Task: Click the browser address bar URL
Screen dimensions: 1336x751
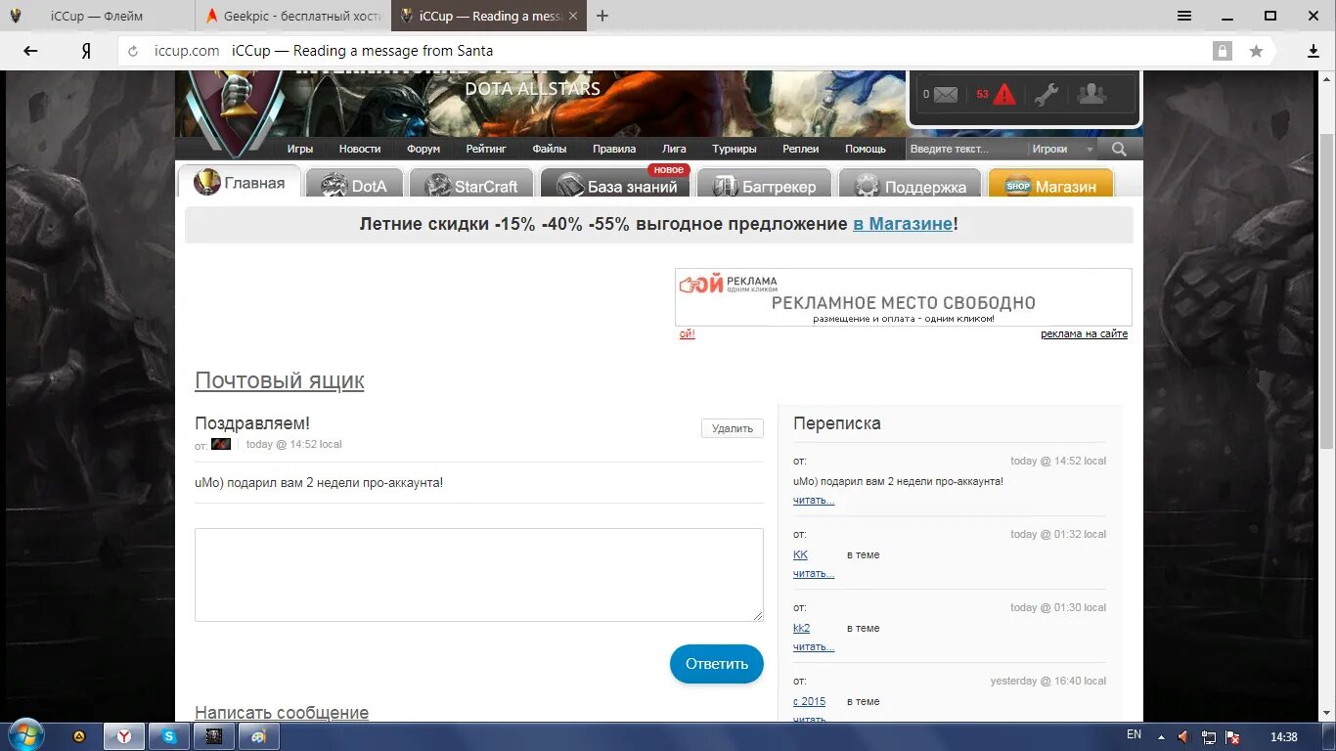Action: tap(187, 51)
